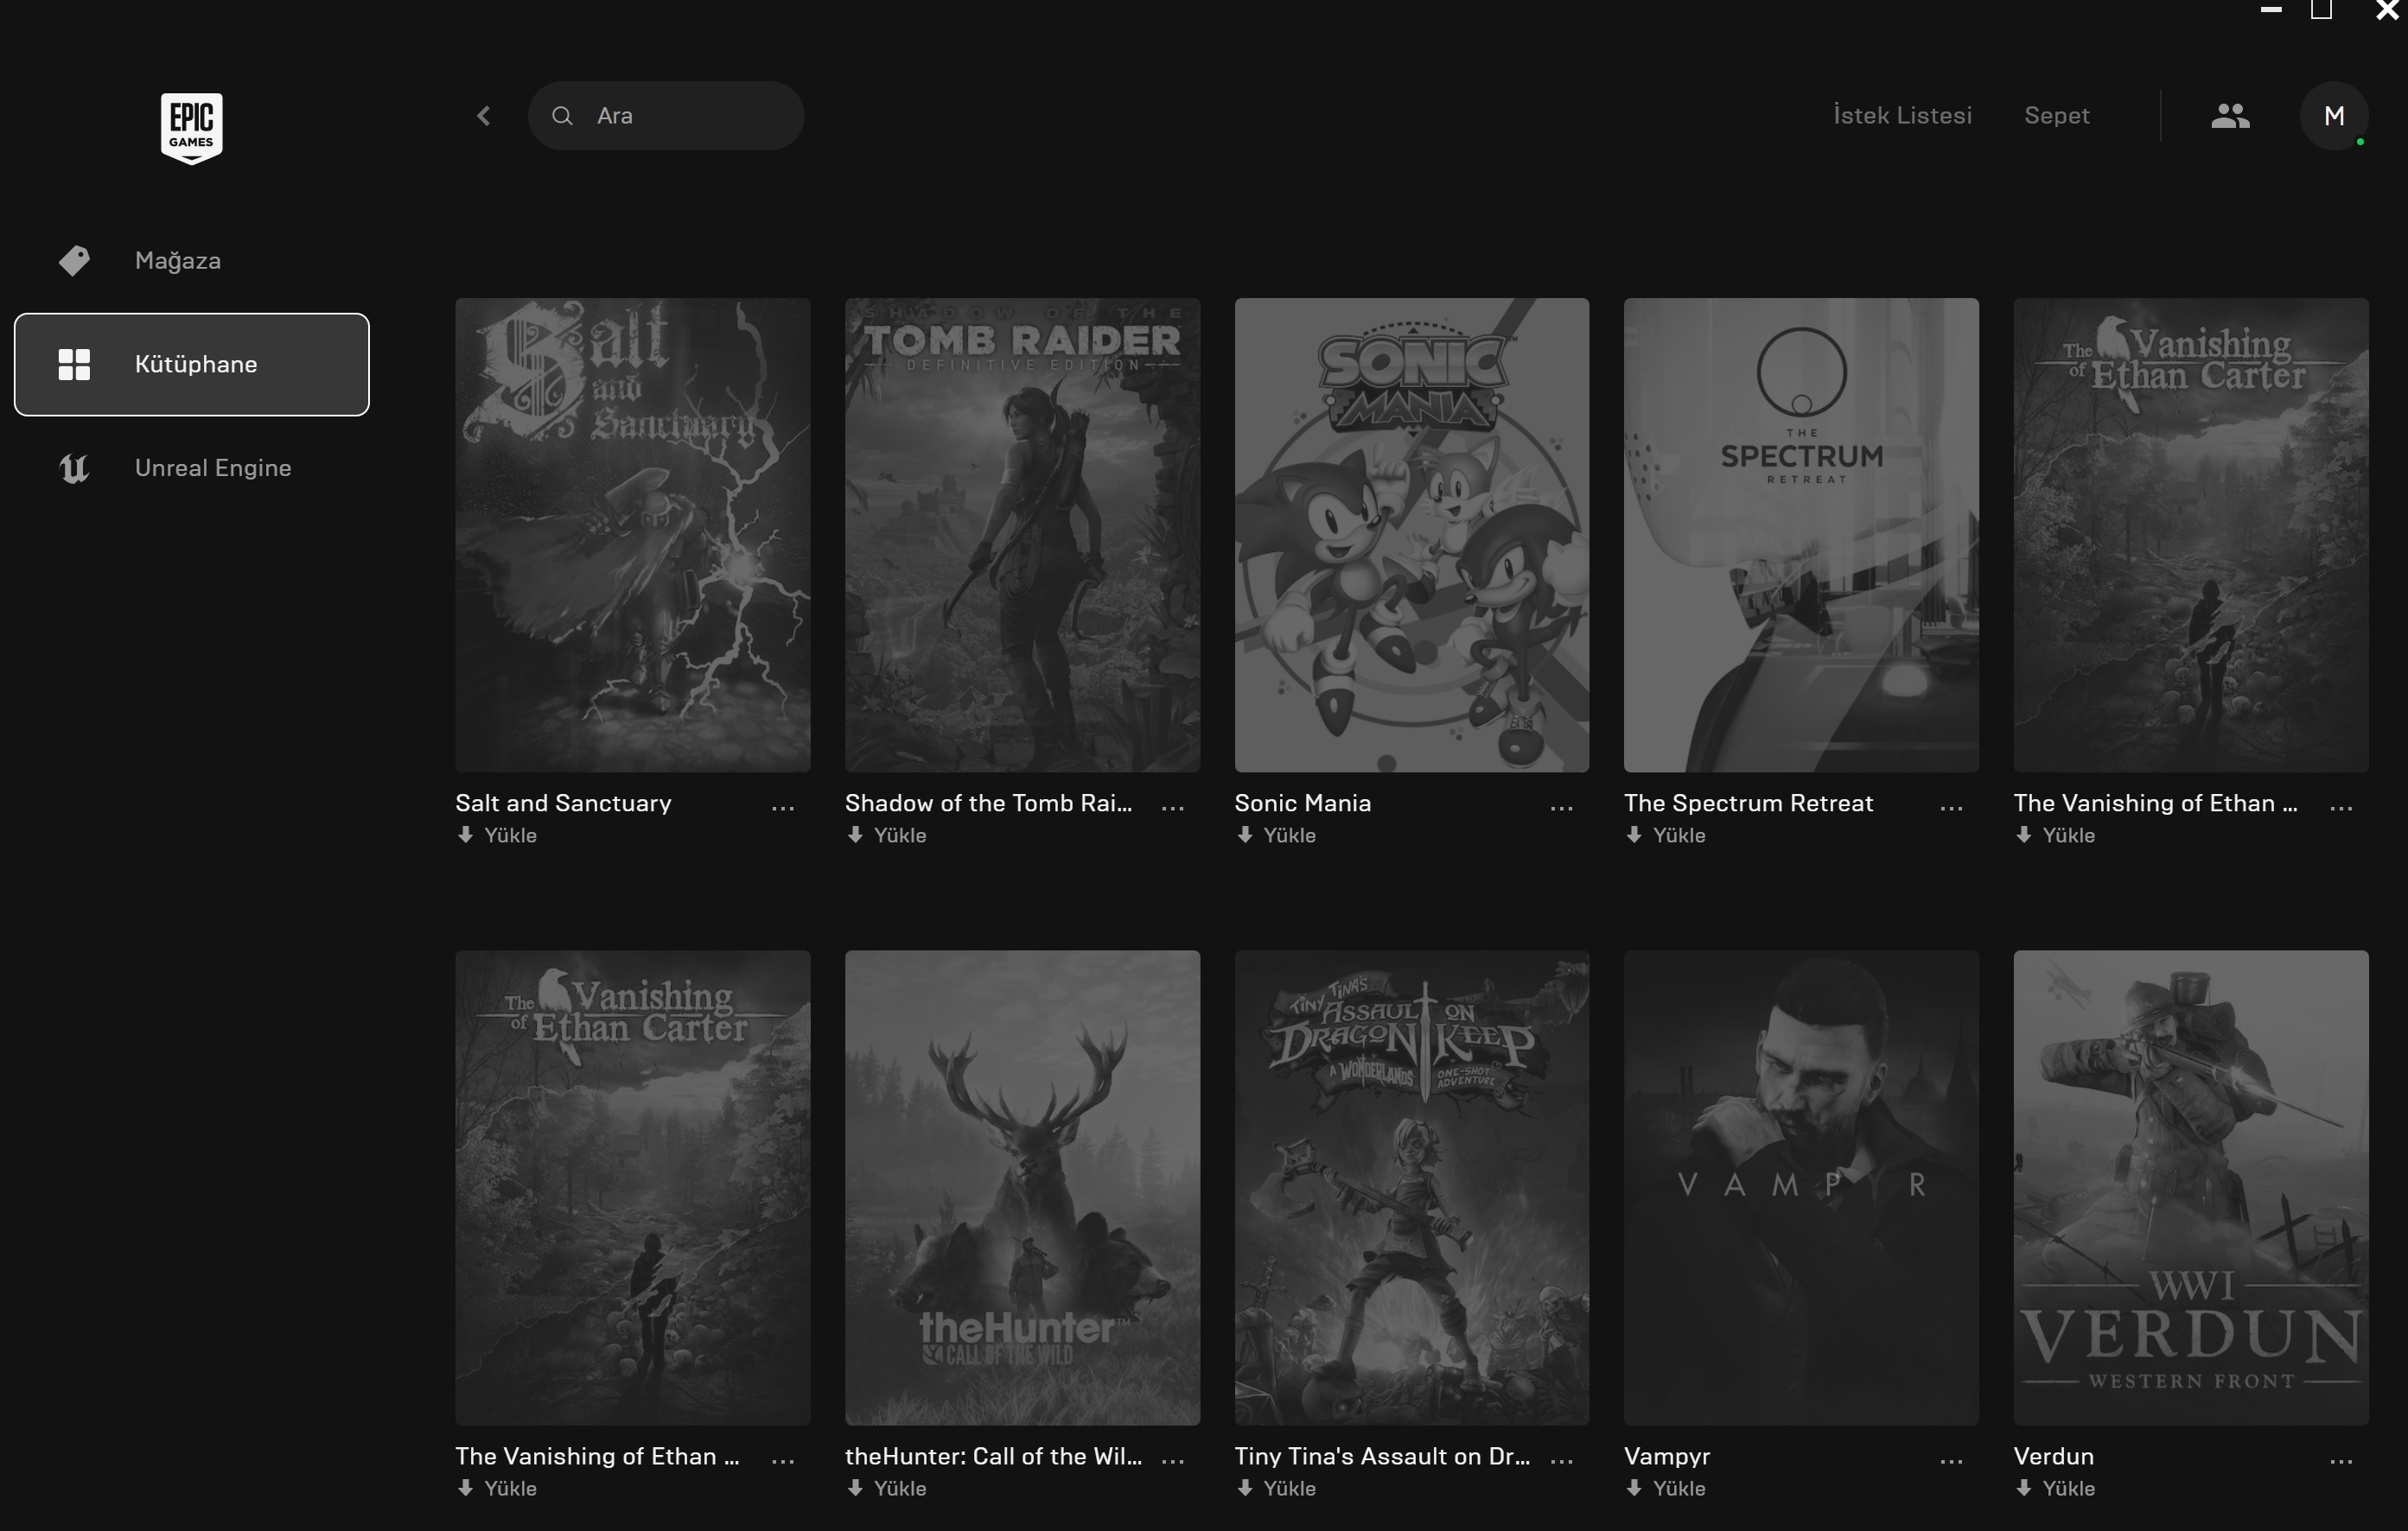Screen dimensions: 2408x1531
Task: Open more options for theHunter: Call of the Wild
Action: (1173, 1461)
